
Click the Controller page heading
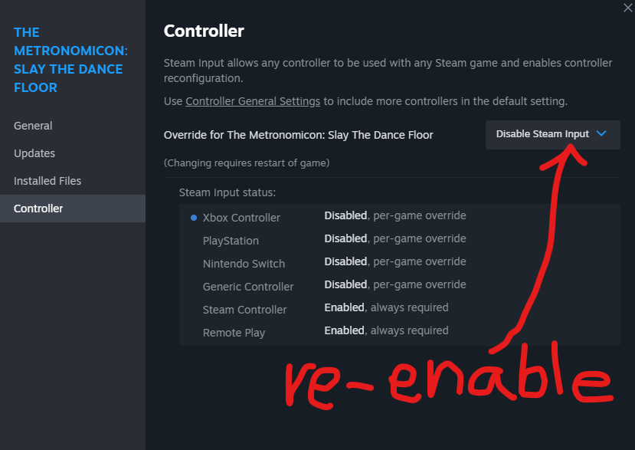[204, 31]
